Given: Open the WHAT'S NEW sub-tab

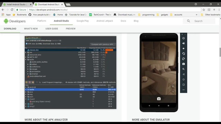Looking at the screenshot, I should [31, 29].
